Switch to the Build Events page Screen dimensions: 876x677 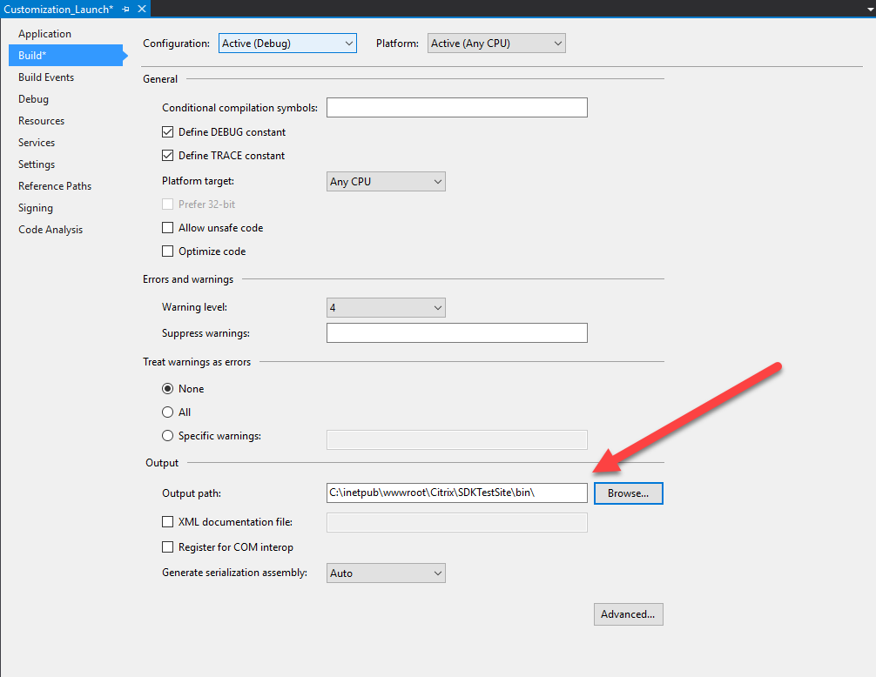pyautogui.click(x=46, y=77)
